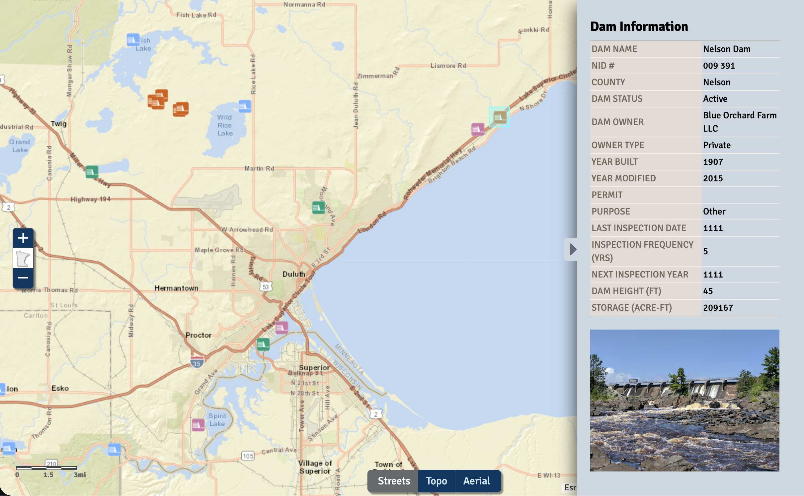This screenshot has width=804, height=496.
Task: Select pink dam marker near Duluth harbor
Action: coord(282,328)
